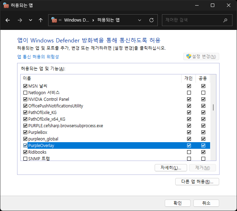The height and width of the screenshot is (211, 237).
Task: Cancel with the 취소 button
Action: point(206,203)
